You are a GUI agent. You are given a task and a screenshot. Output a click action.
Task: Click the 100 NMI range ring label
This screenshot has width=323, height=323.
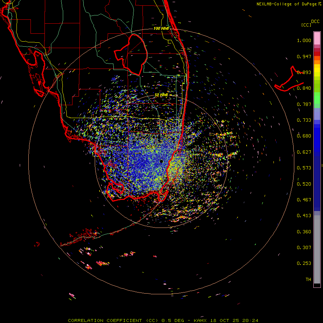(x=161, y=28)
